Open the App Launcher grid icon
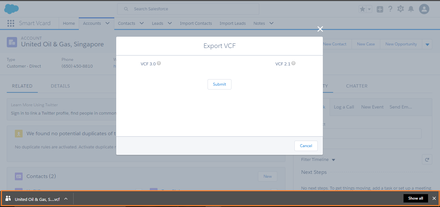 [11, 23]
